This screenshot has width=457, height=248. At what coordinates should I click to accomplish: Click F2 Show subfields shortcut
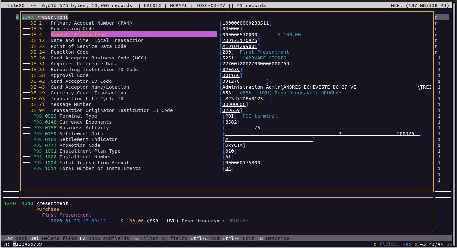click(x=104, y=238)
